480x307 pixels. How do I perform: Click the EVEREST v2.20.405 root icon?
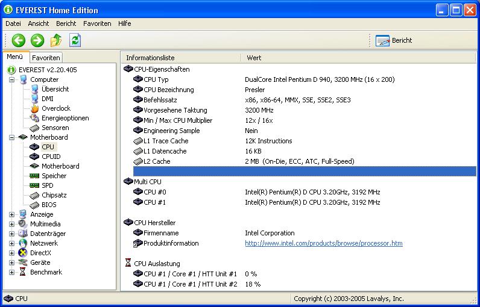11,70
